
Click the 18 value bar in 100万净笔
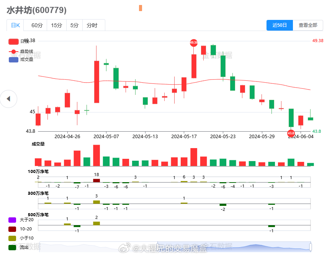pos(96,181)
